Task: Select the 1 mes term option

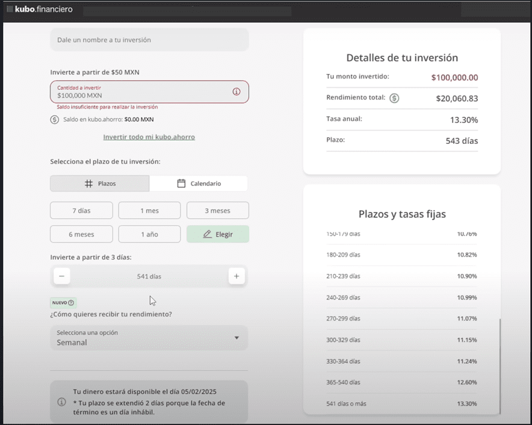Action: pos(149,210)
